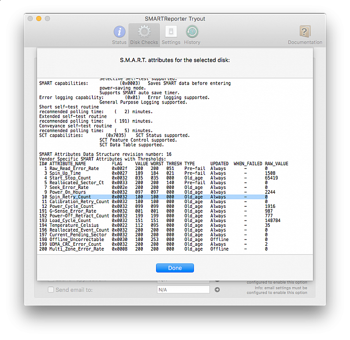
Task: Click the Conveyance self-test routine line
Action: (75, 126)
